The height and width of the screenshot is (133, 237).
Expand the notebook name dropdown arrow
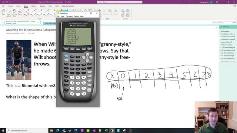38,23
